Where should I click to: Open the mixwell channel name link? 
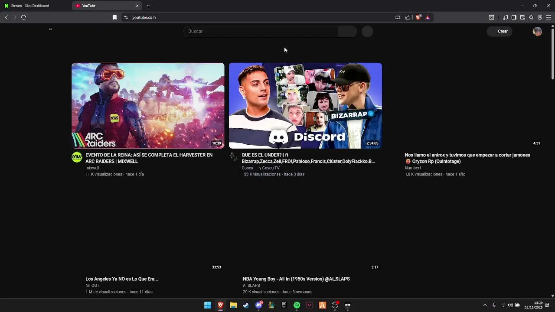[x=92, y=168]
